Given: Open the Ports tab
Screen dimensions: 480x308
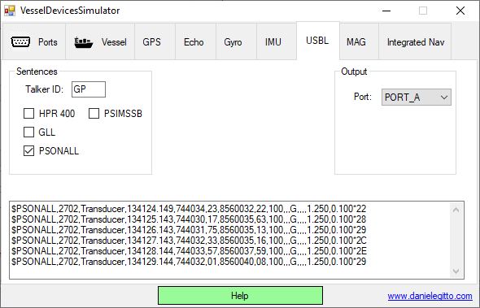Looking at the screenshot, I should [x=34, y=41].
